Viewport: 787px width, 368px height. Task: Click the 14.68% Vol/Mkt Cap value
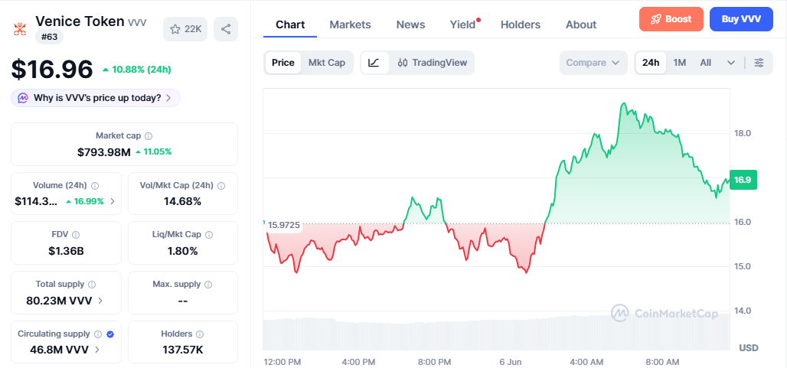tap(183, 201)
